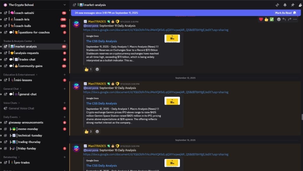Click the notification bell icon
The height and width of the screenshot is (171, 303).
(x=285, y=5)
